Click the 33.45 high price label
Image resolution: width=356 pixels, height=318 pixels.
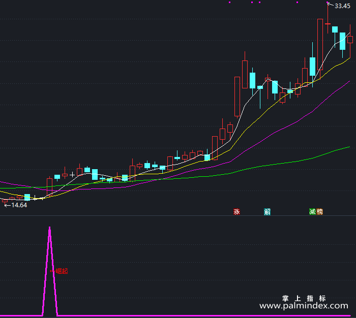[x=342, y=6]
